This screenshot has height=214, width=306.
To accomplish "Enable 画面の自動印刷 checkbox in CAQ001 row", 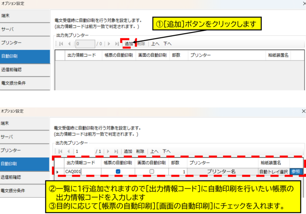I will point(152,172).
